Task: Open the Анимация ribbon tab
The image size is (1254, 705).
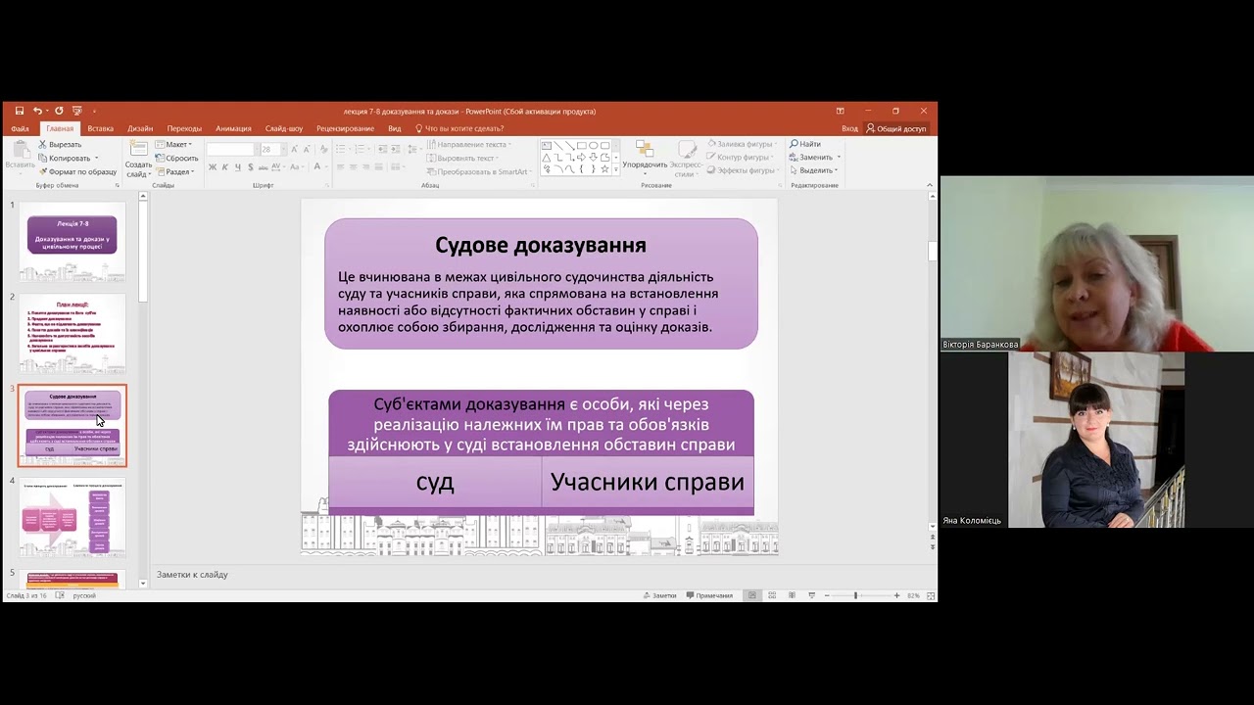Action: pyautogui.click(x=233, y=128)
